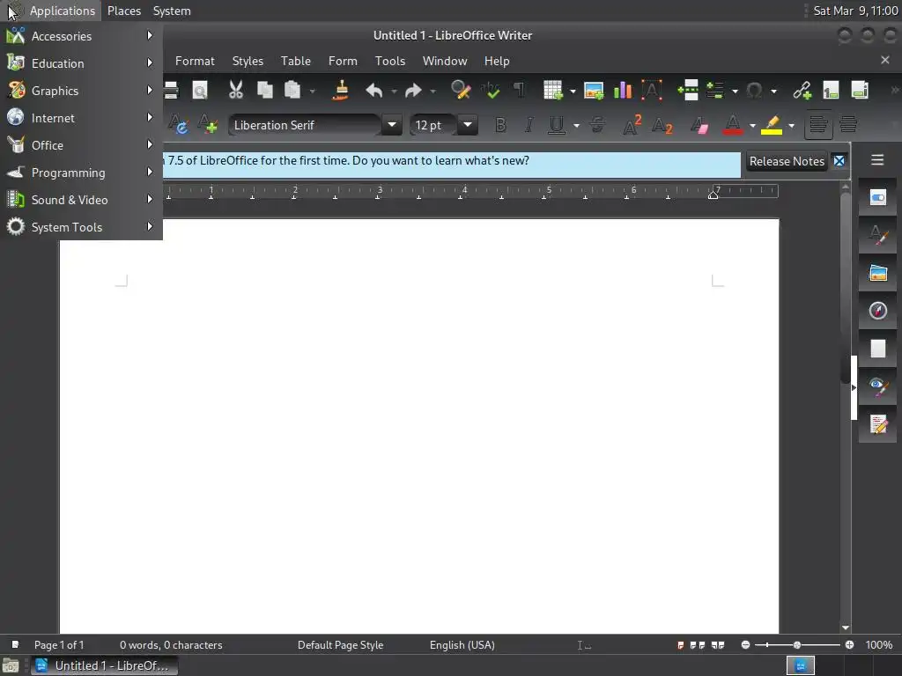
Task: Toggle Align Center paragraph button
Action: (848, 125)
